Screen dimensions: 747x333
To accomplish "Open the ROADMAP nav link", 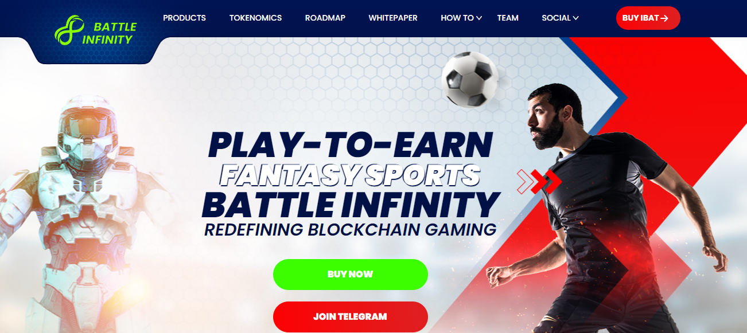I will pos(325,18).
